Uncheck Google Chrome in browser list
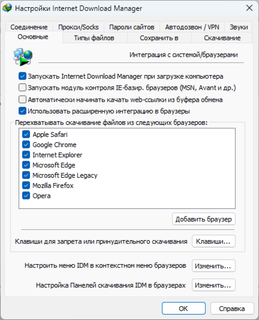This screenshot has height=320, width=259. pos(26,145)
